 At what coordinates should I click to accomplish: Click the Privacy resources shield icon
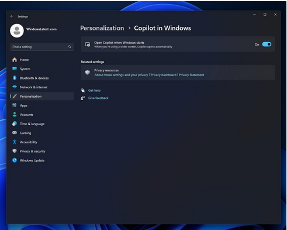(88, 73)
